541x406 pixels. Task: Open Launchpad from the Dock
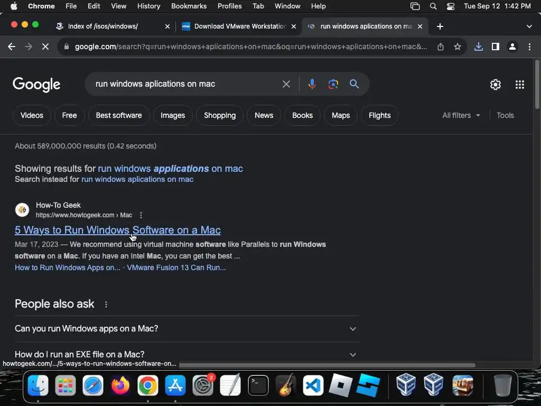click(65, 385)
